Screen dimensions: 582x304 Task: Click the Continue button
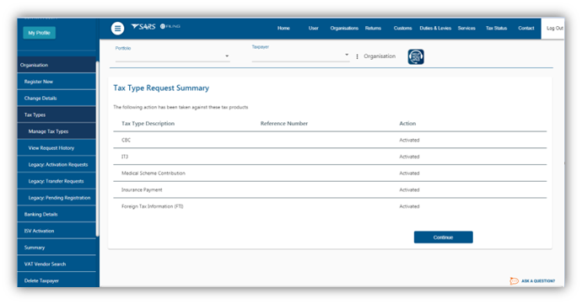(443, 237)
